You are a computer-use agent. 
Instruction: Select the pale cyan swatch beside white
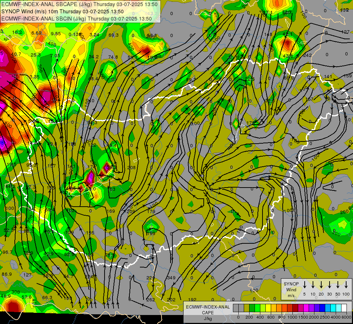click(338, 308)
